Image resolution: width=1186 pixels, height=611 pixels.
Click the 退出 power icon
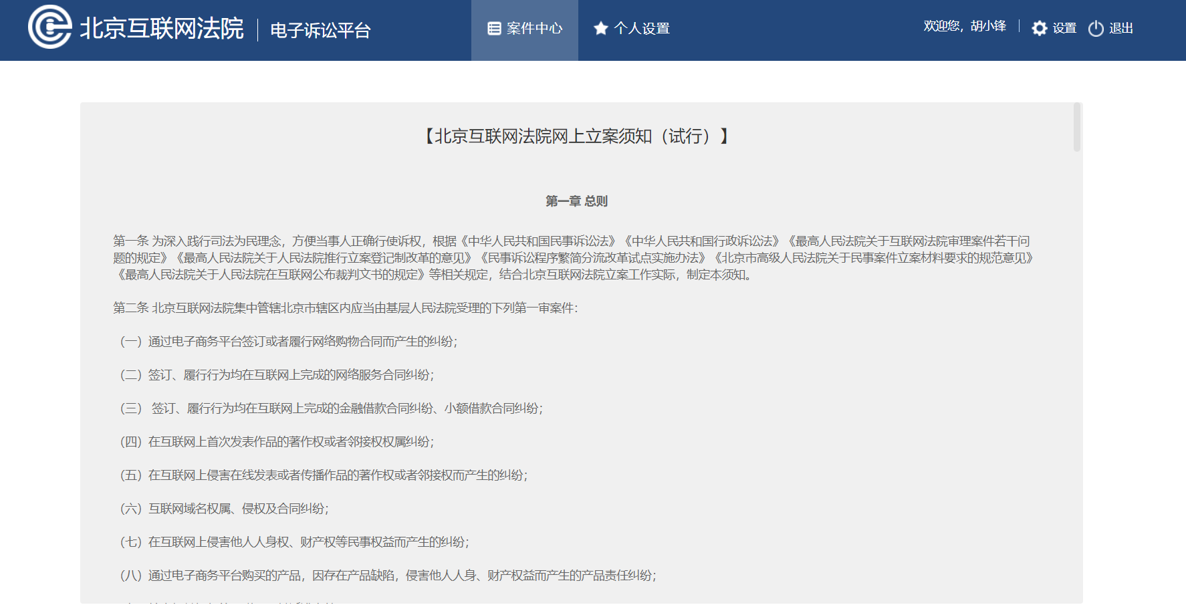[1096, 28]
